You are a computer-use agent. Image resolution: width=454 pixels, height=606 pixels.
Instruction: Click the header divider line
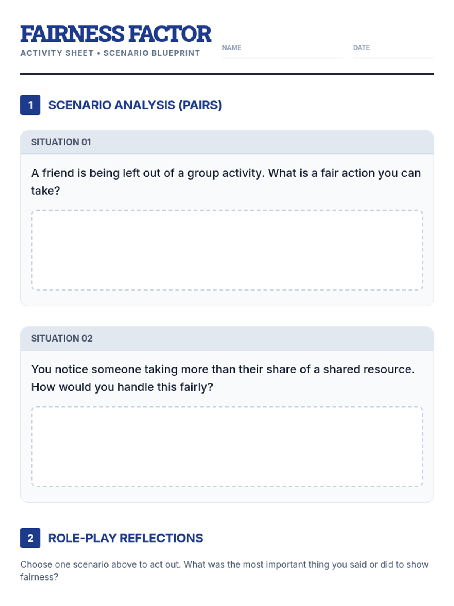click(227, 74)
